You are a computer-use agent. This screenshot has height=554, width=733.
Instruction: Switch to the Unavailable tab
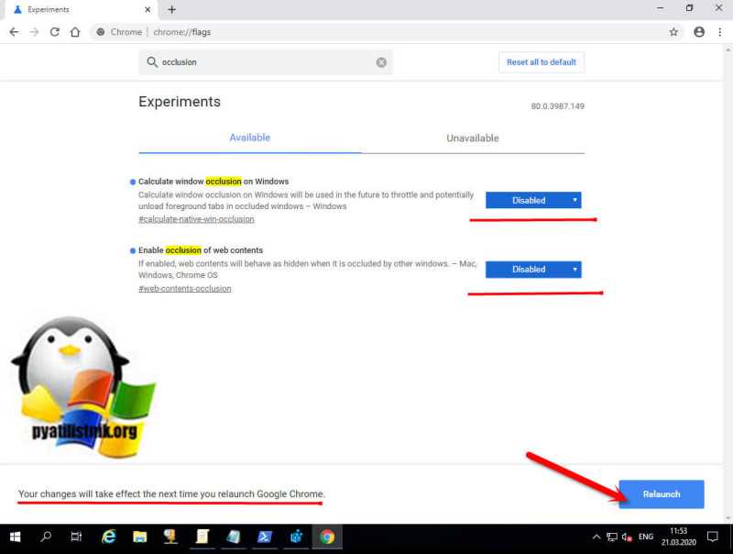click(473, 138)
